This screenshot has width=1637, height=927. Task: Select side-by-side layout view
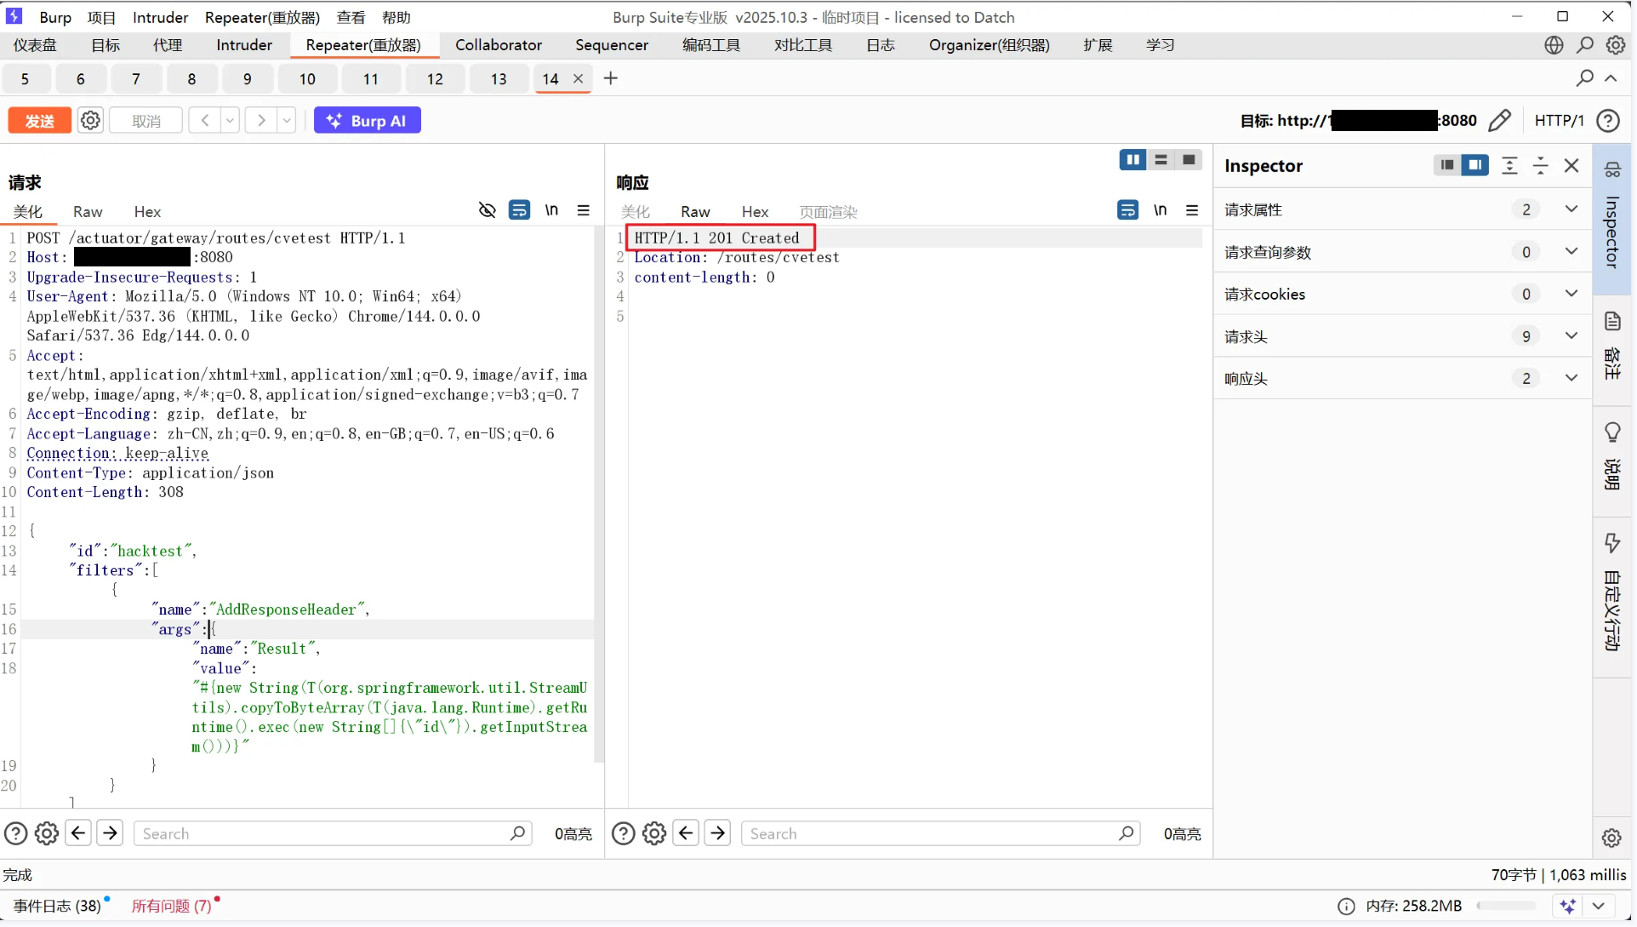pos(1133,160)
